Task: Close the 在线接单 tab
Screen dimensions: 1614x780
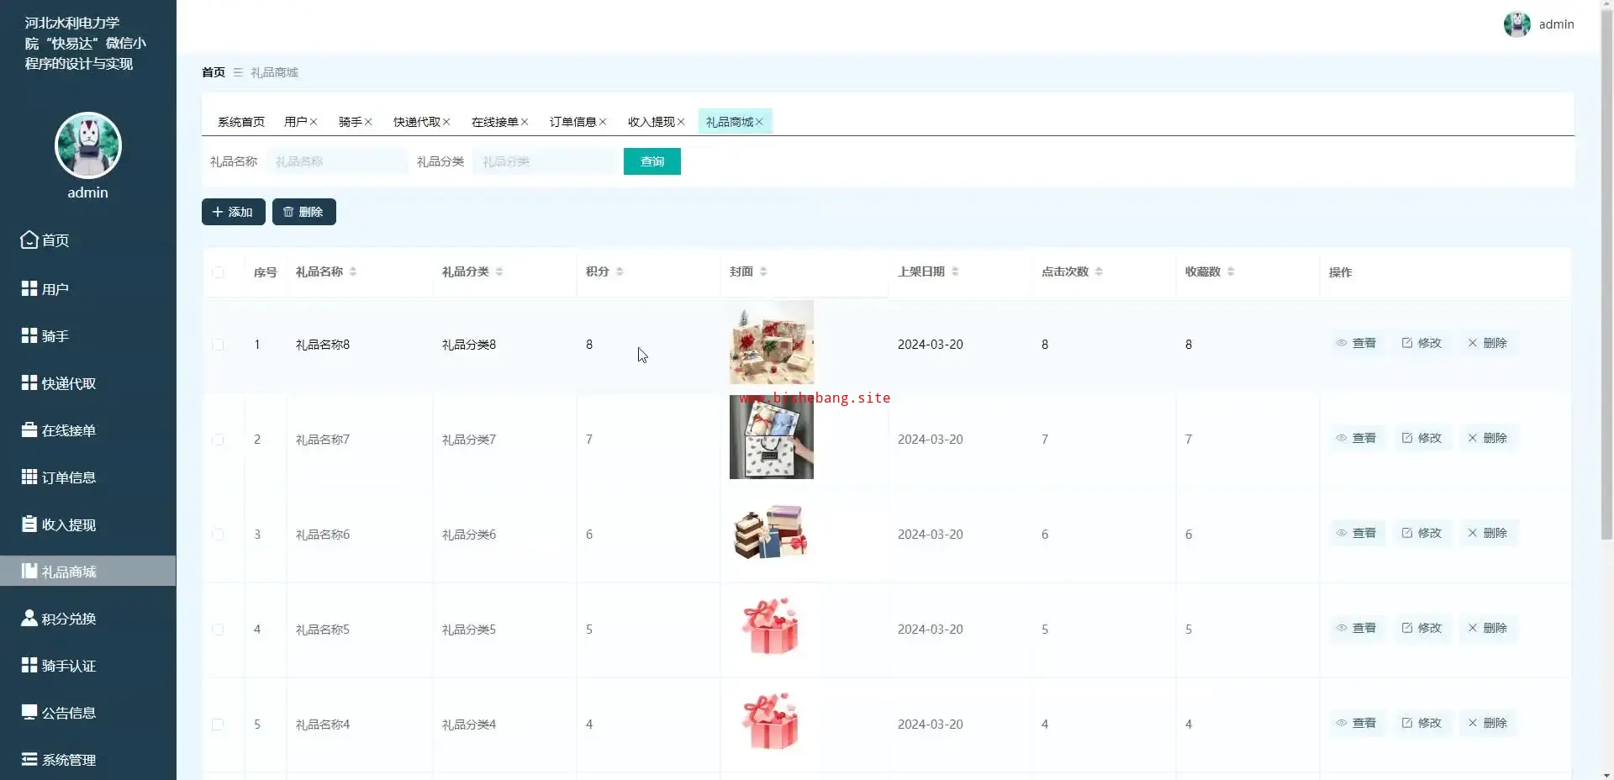Action: (x=525, y=122)
